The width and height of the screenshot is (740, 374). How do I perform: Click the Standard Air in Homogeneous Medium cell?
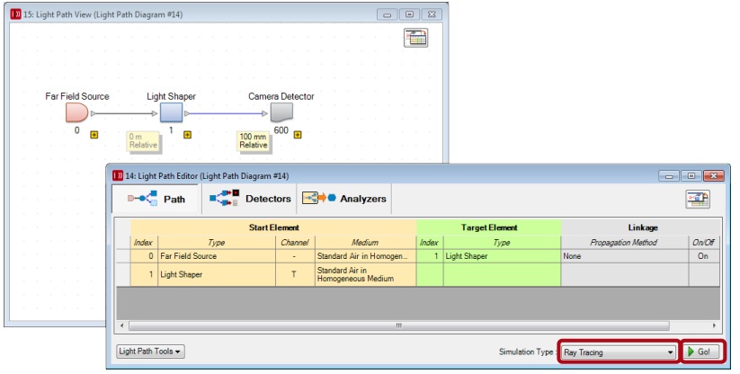click(365, 274)
